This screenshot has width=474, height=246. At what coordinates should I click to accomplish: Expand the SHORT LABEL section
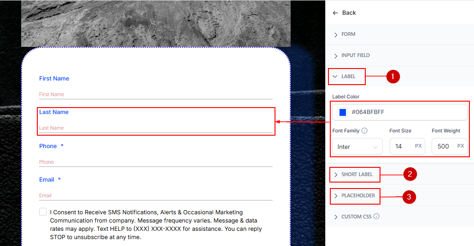(x=357, y=175)
